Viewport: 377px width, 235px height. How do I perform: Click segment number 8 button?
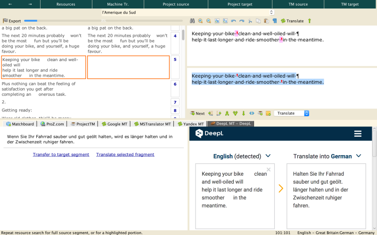pos(175,110)
